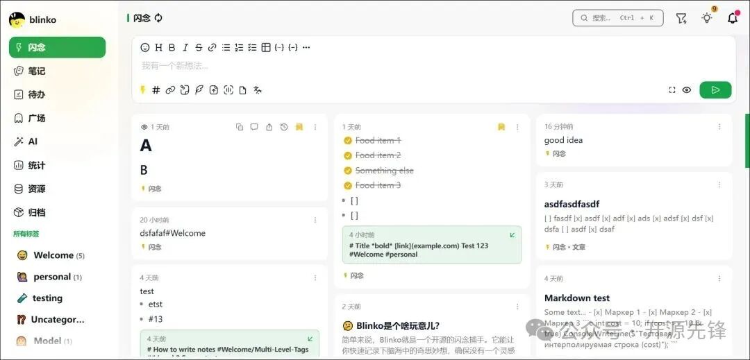The image size is (750, 360).
Task: Open the three-dot menu on the A/B note
Action: (x=315, y=127)
